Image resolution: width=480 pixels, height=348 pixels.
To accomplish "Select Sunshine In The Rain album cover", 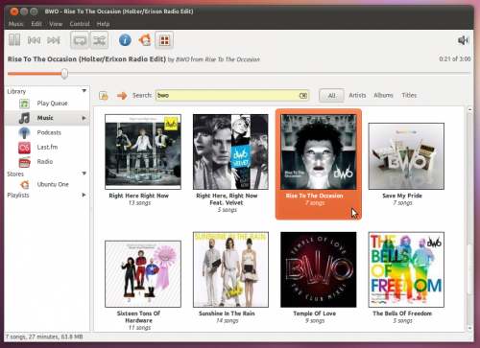I will (x=230, y=269).
